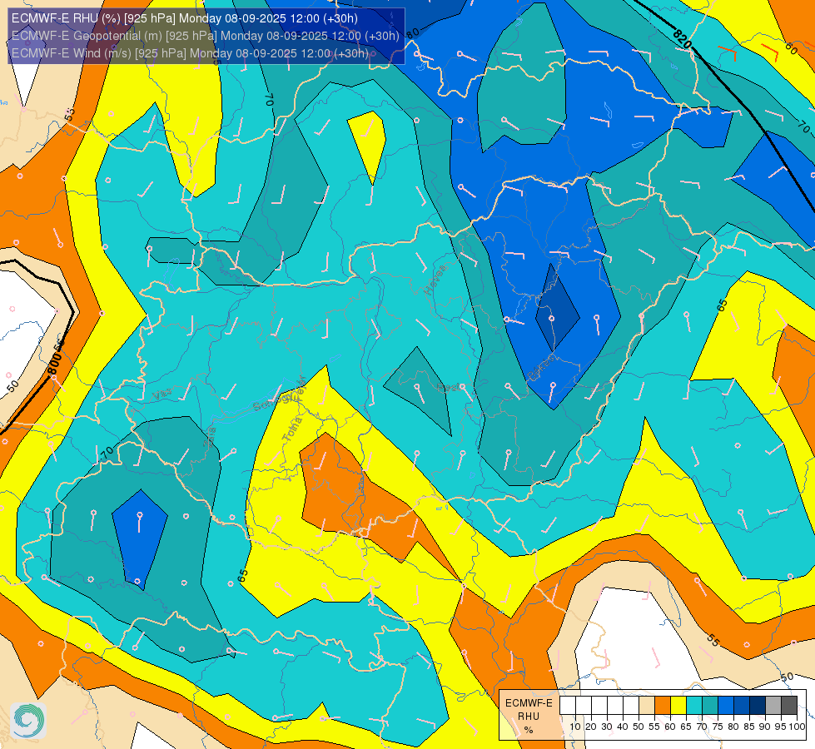Pick the bright blue 75–80 legend swatch
This screenshot has height=749, width=815.
pos(726,705)
